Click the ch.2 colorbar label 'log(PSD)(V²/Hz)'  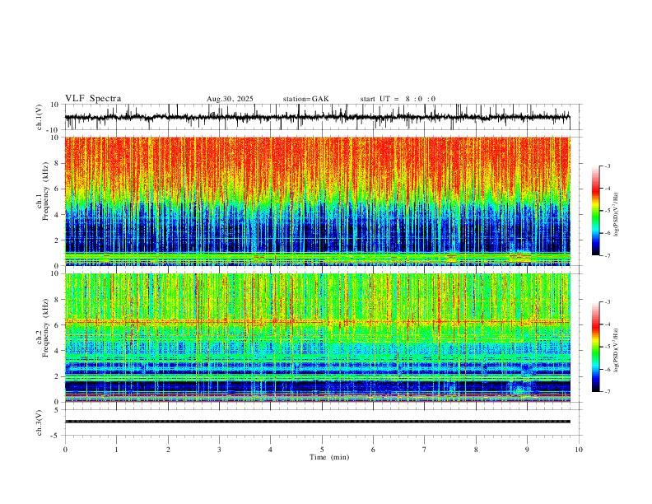pyautogui.click(x=616, y=351)
